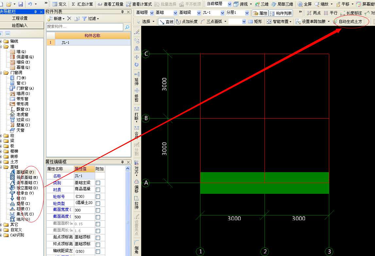Viewport: 375px width, 256px height.
Task: Toggle 附加 checkbox for 起点顶标高 row
Action: [x=98, y=238]
